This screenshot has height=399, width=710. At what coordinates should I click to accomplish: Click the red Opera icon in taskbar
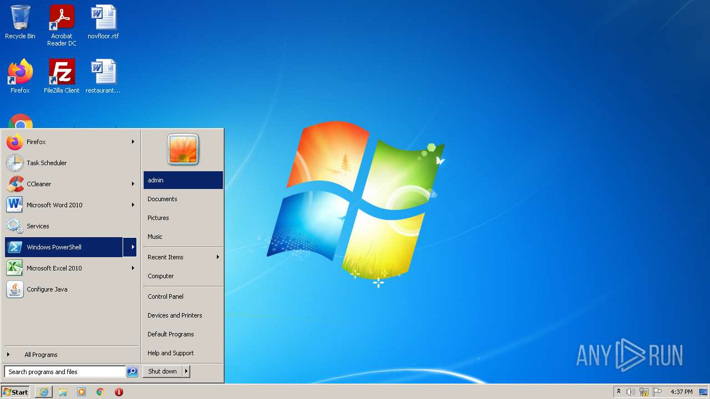pyautogui.click(x=119, y=392)
